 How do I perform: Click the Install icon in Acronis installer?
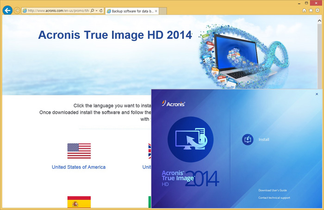pyautogui.click(x=248, y=140)
